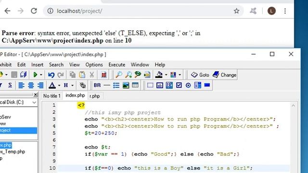This screenshot has height=173, width=308.
Task: Click the paint bucket fill color icon
Action: click(x=159, y=75)
